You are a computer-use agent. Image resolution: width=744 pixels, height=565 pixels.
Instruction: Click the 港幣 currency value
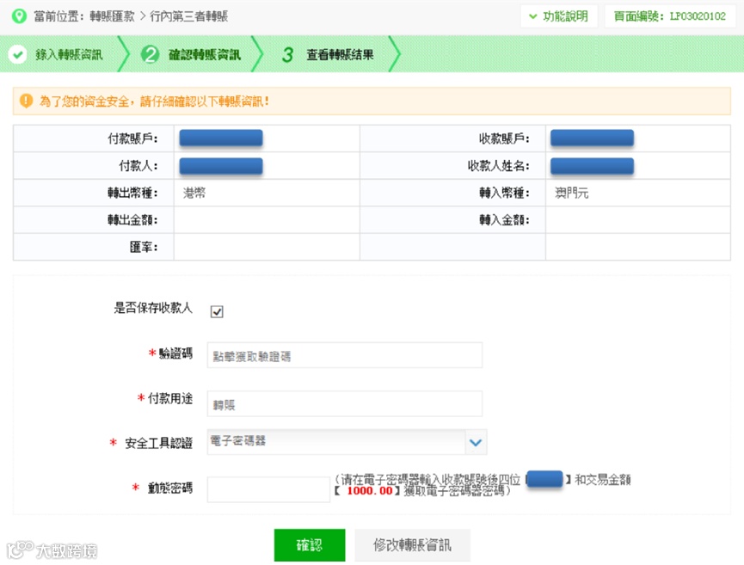194,193
